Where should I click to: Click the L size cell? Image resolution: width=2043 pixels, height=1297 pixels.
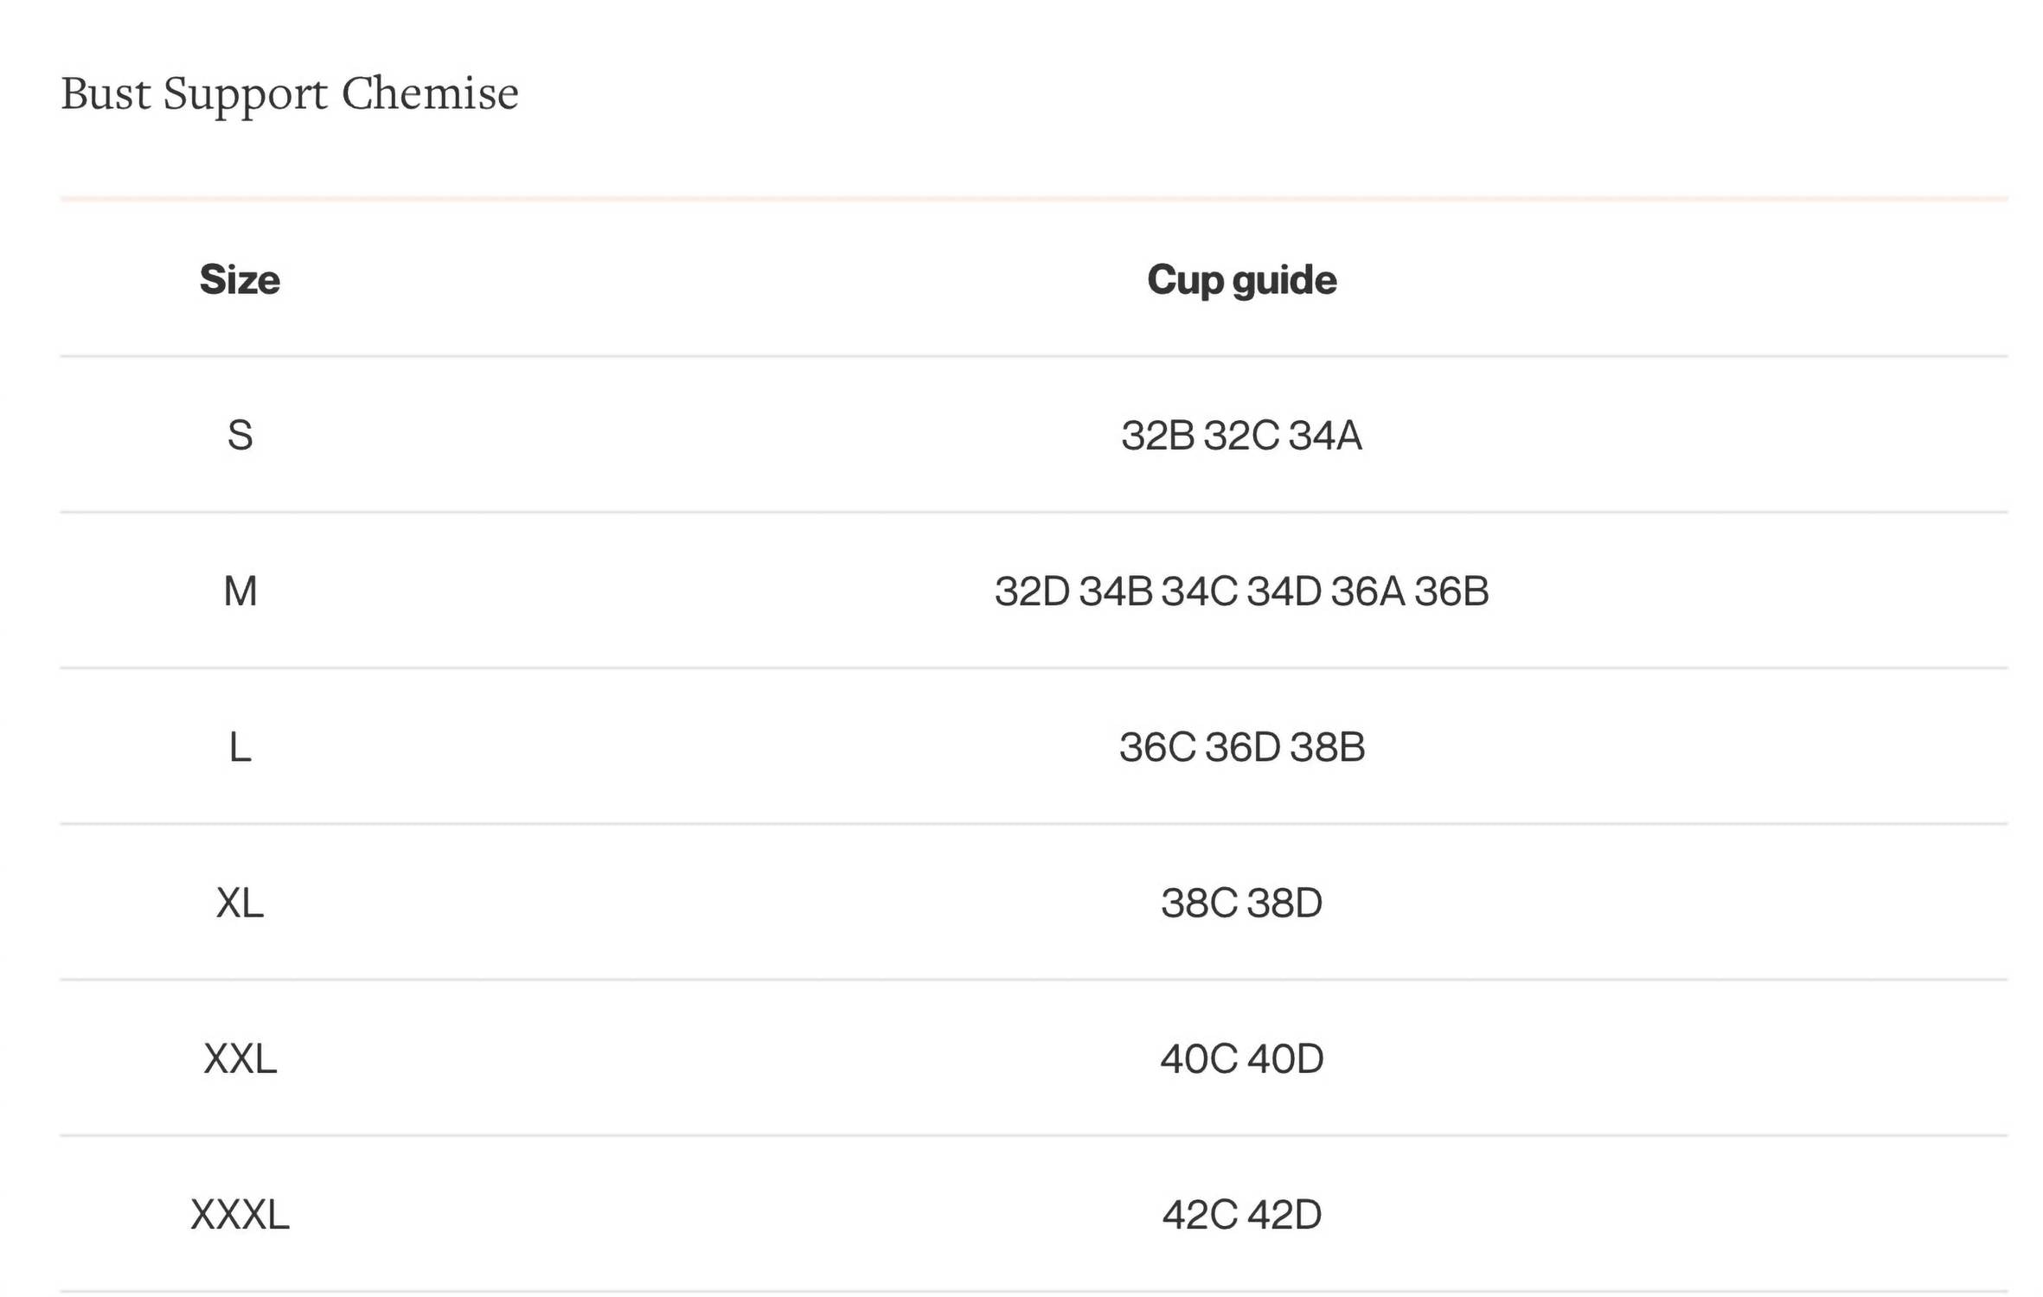click(x=240, y=747)
